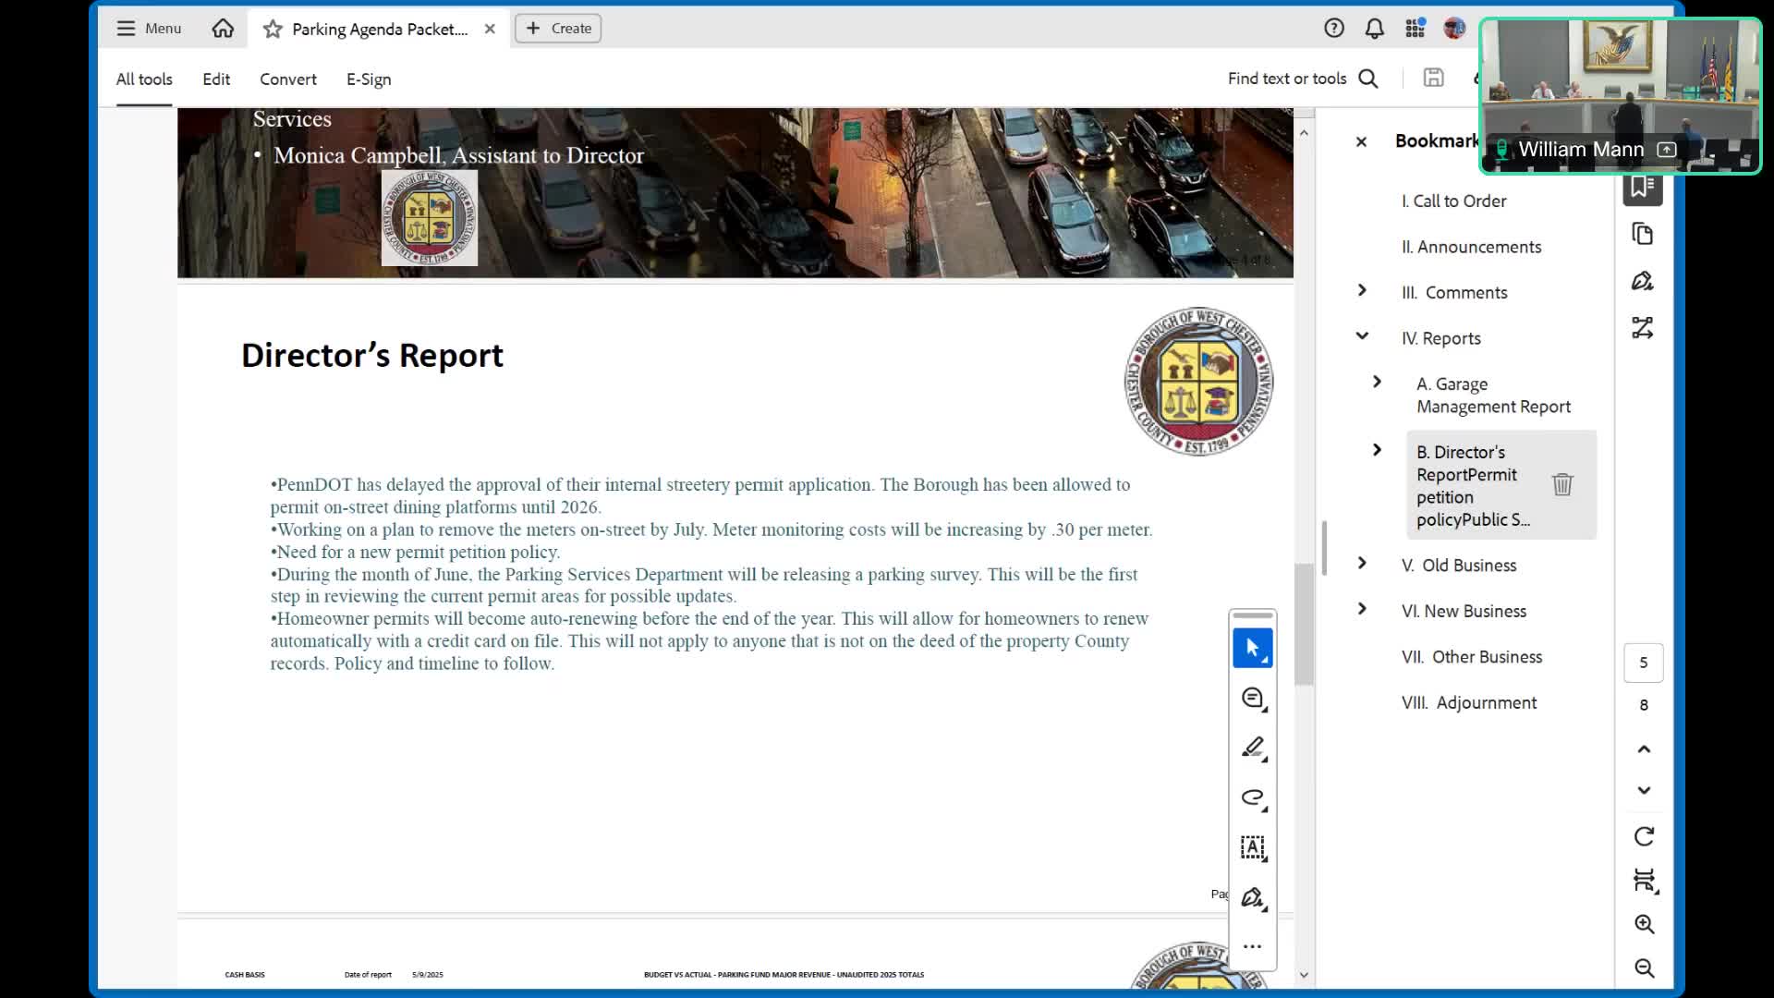Expand Garage Management Report bookmark
This screenshot has height=998, width=1774.
point(1377,383)
